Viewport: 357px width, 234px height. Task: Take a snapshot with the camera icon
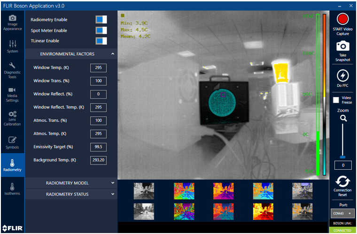pyautogui.click(x=343, y=46)
